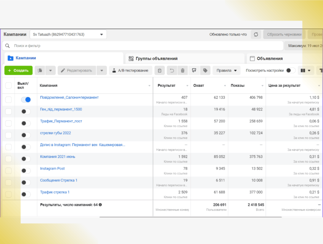The height and width of the screenshot is (244, 323).
Task: Click the 2 418 545 total impressions value
Action: point(256,204)
